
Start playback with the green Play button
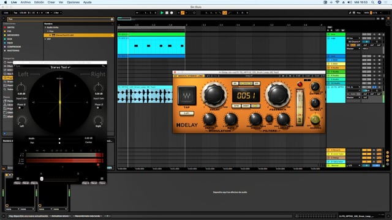click(162, 13)
